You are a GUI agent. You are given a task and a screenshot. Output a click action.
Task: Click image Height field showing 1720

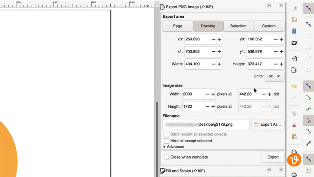[x=194, y=107]
